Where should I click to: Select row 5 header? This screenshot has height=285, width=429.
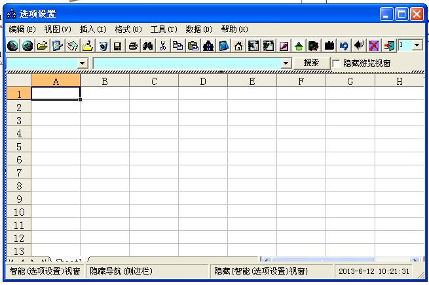click(x=19, y=146)
